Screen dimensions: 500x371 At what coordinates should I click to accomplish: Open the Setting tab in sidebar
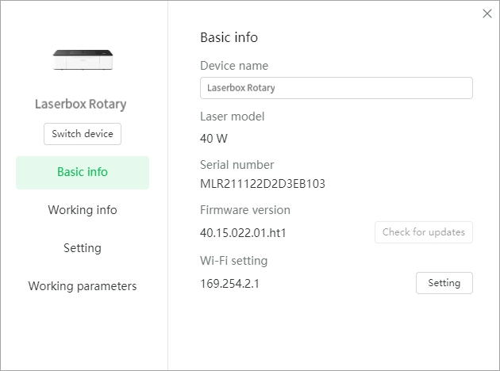[83, 248]
